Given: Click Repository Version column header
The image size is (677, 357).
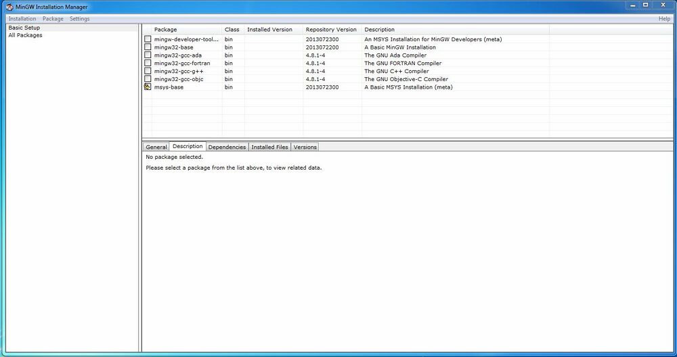Looking at the screenshot, I should (332, 30).
